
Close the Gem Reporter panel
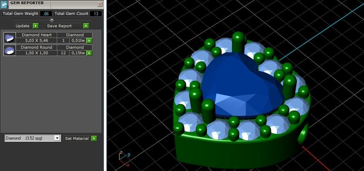tap(100, 4)
